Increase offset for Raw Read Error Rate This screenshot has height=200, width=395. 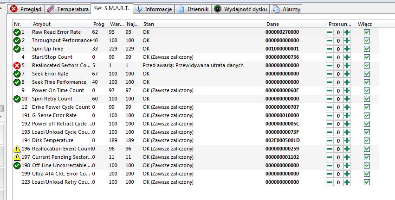[347, 32]
